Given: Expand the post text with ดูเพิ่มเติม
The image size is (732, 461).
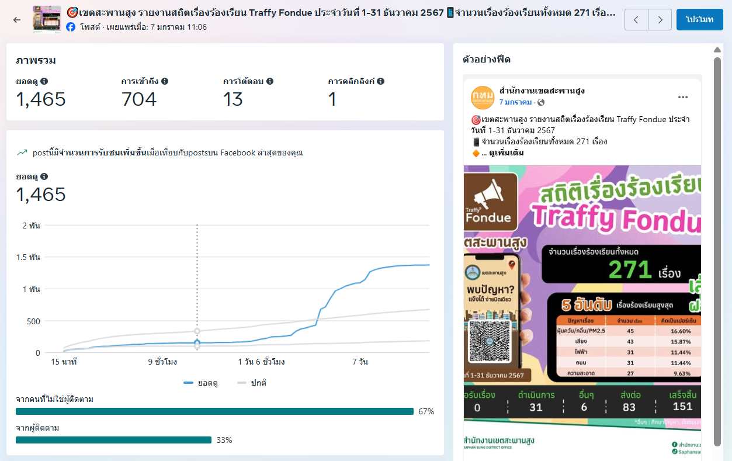Looking at the screenshot, I should [506, 153].
